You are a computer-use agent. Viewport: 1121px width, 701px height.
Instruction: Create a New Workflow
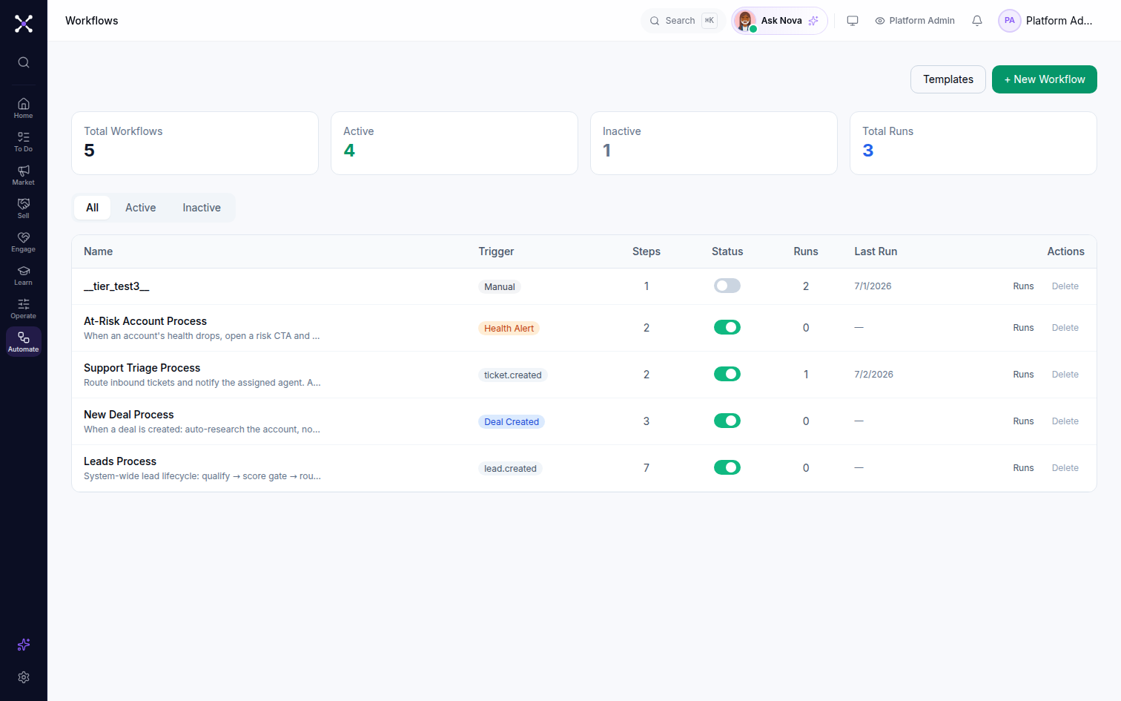pos(1044,79)
